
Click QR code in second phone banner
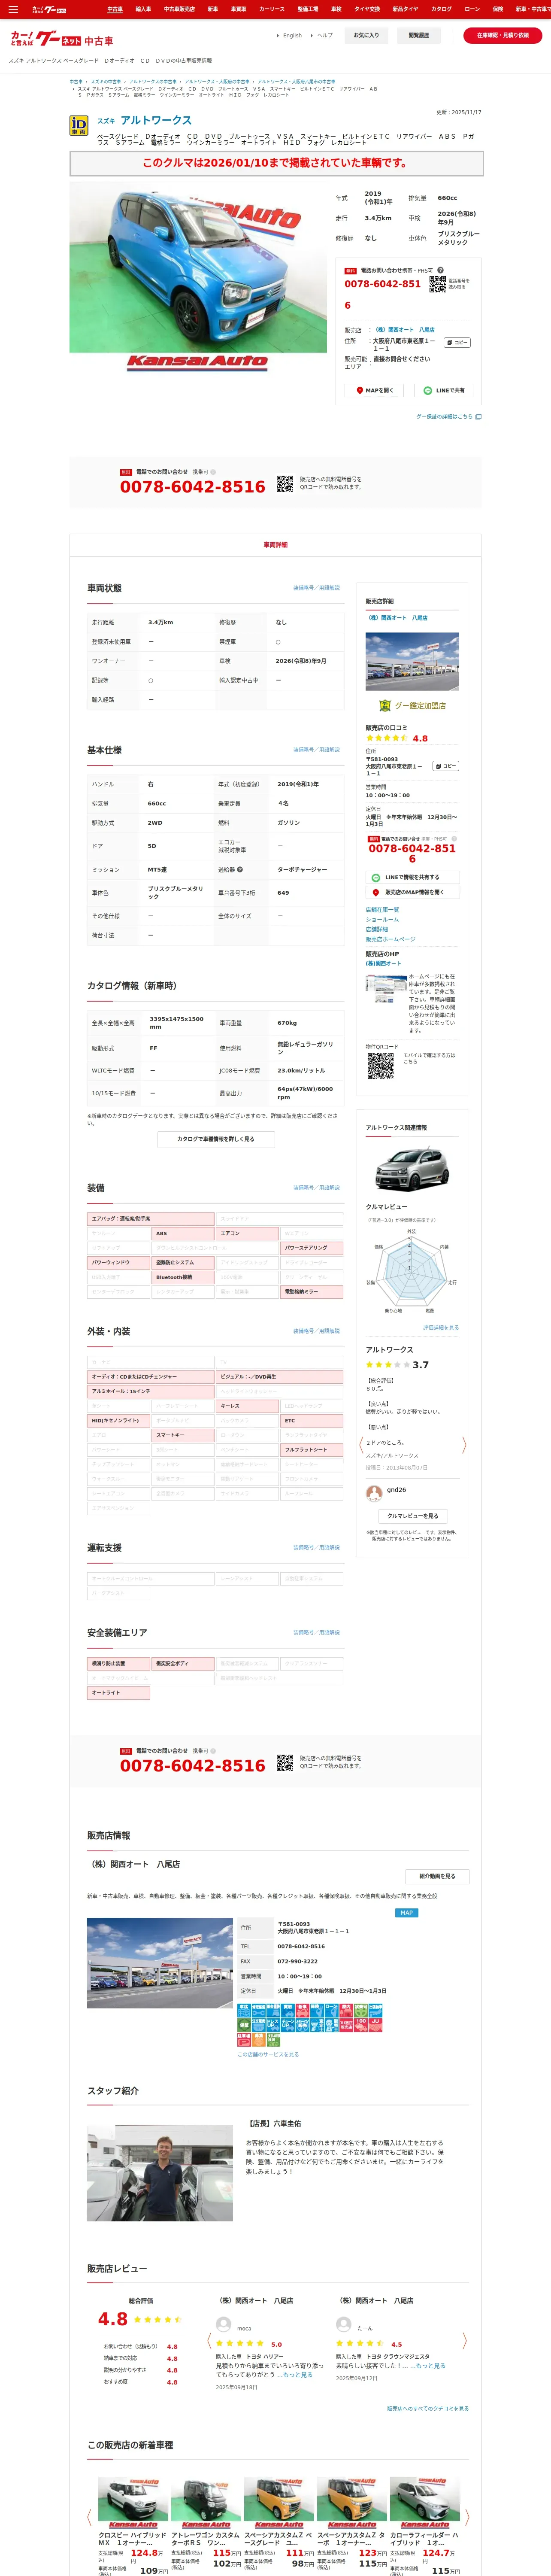point(285,1763)
